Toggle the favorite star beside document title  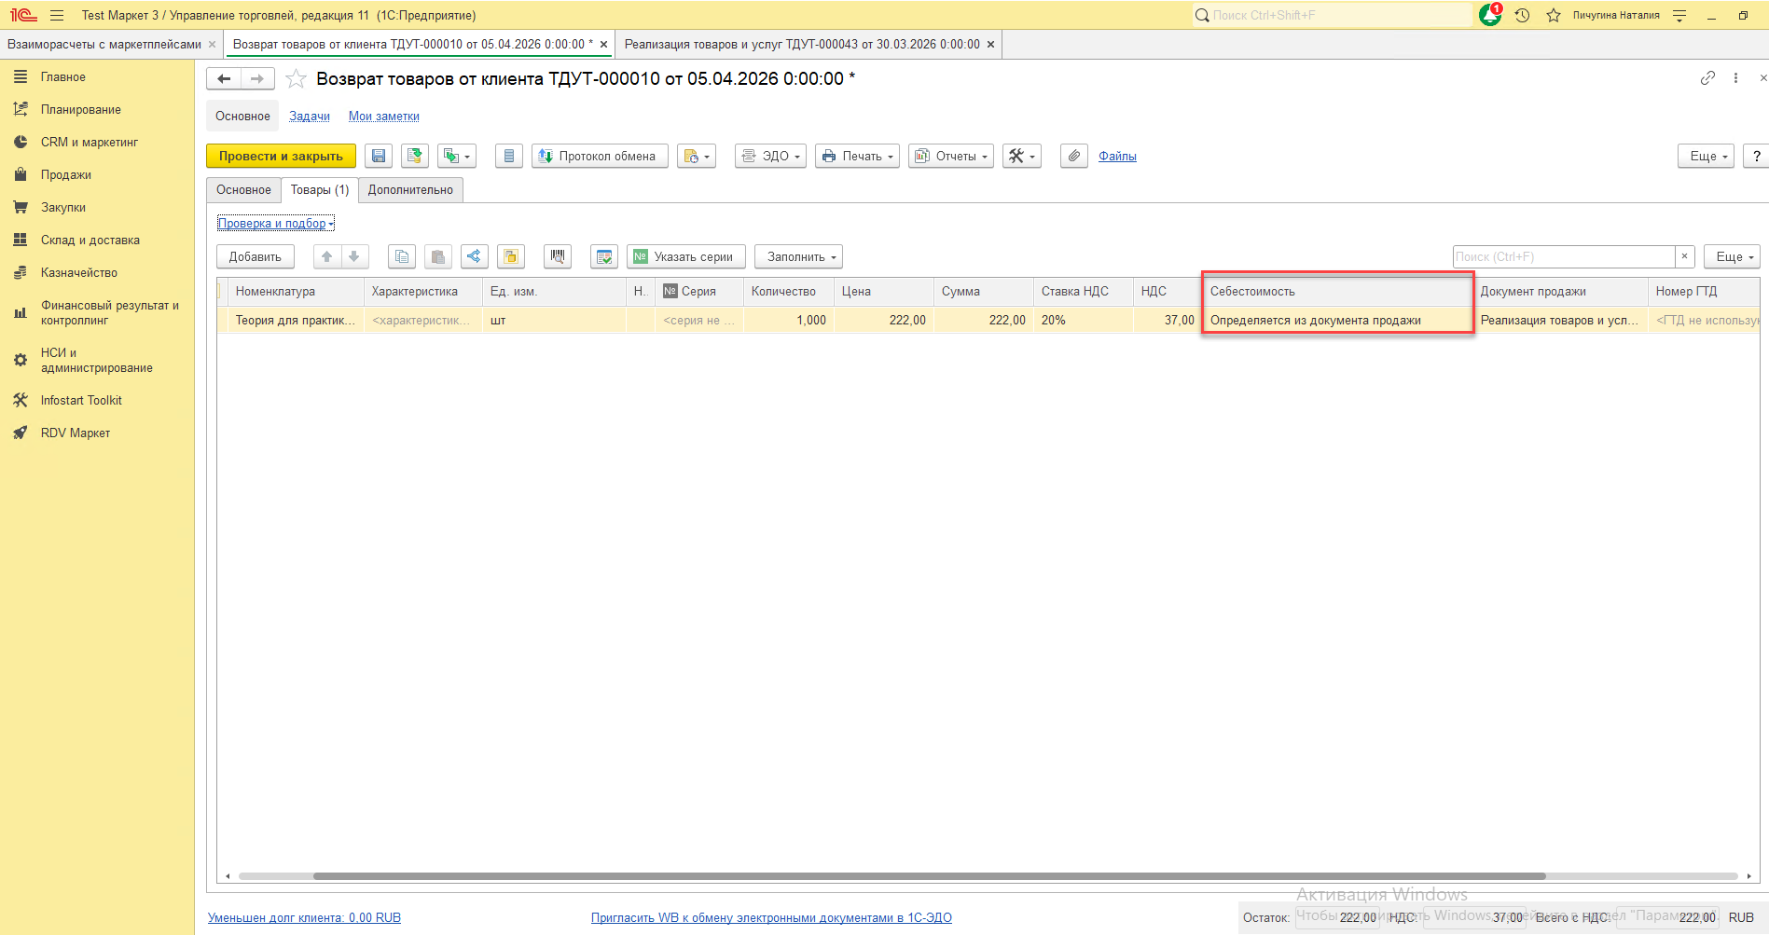click(x=296, y=79)
